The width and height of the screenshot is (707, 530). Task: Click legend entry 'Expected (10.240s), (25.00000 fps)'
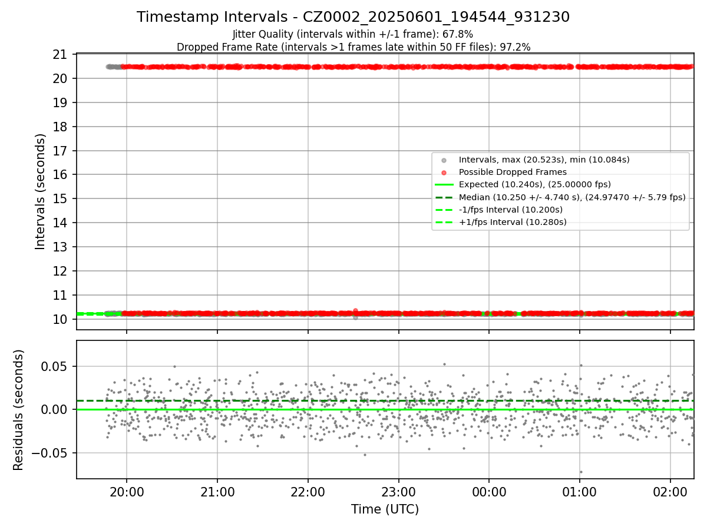[x=534, y=184]
